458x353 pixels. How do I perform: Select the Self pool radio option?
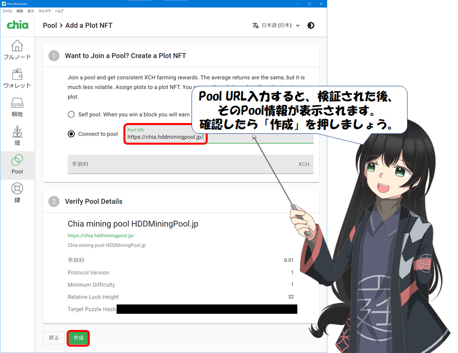pos(71,114)
